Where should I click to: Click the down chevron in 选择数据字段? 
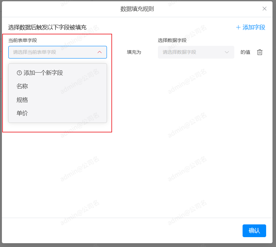[x=227, y=52]
